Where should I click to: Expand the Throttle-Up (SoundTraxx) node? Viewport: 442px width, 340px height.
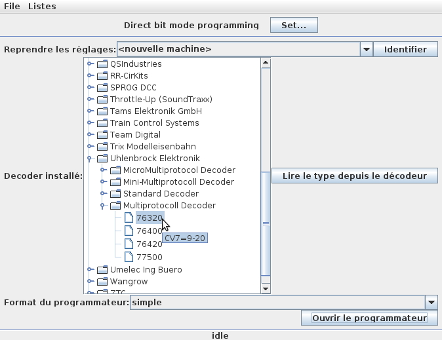click(x=90, y=99)
